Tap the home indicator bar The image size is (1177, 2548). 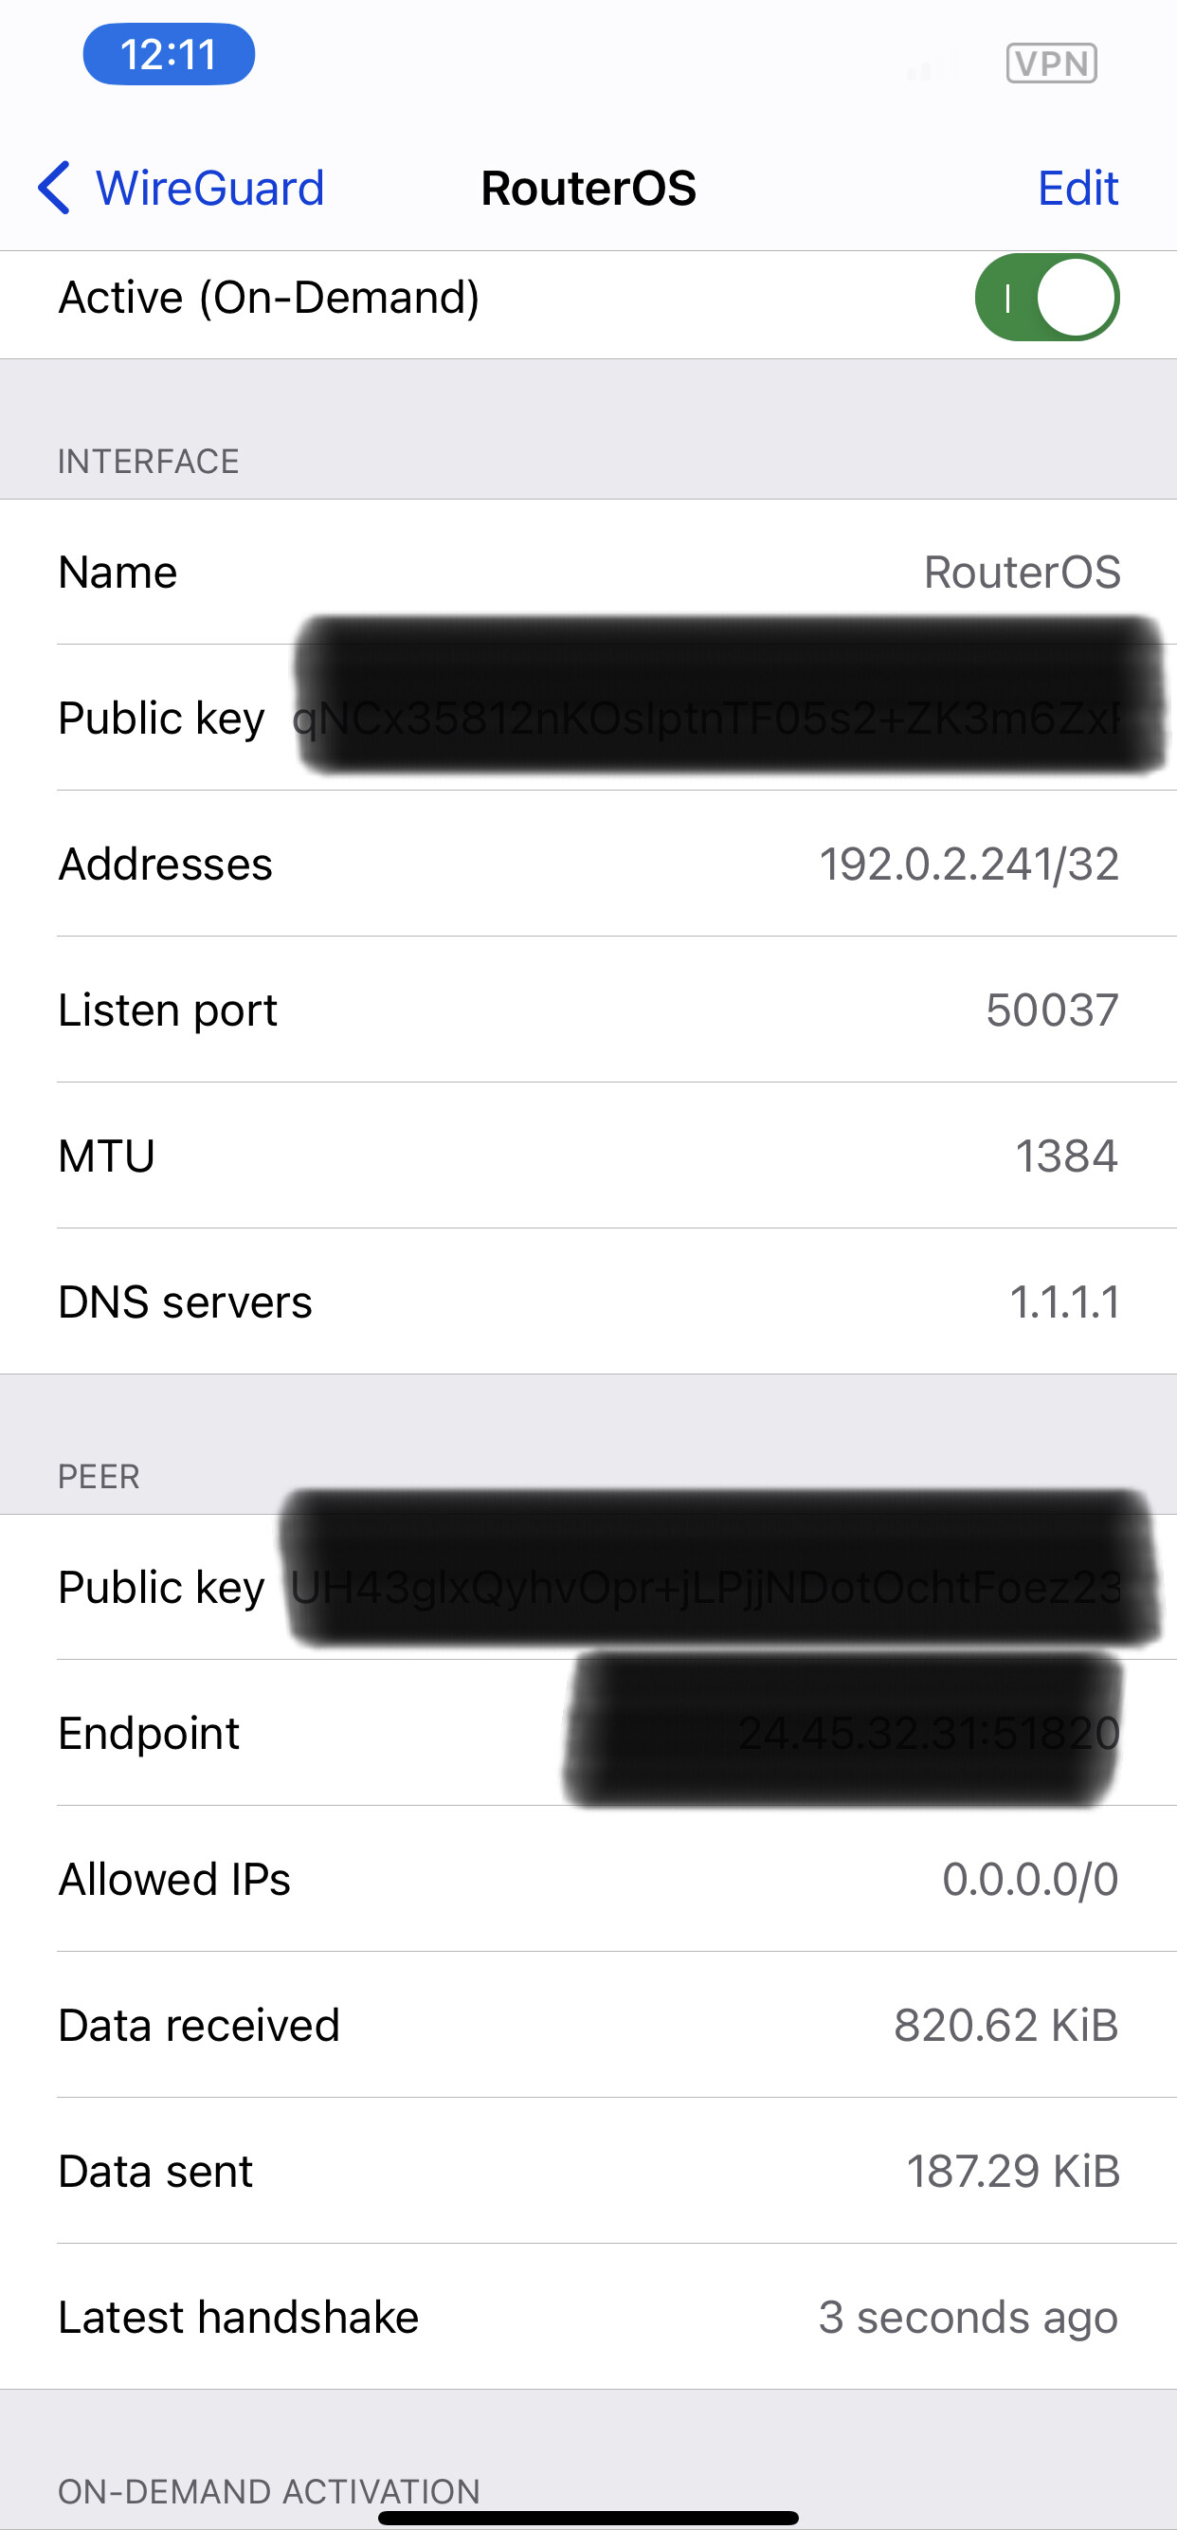coord(588,2519)
